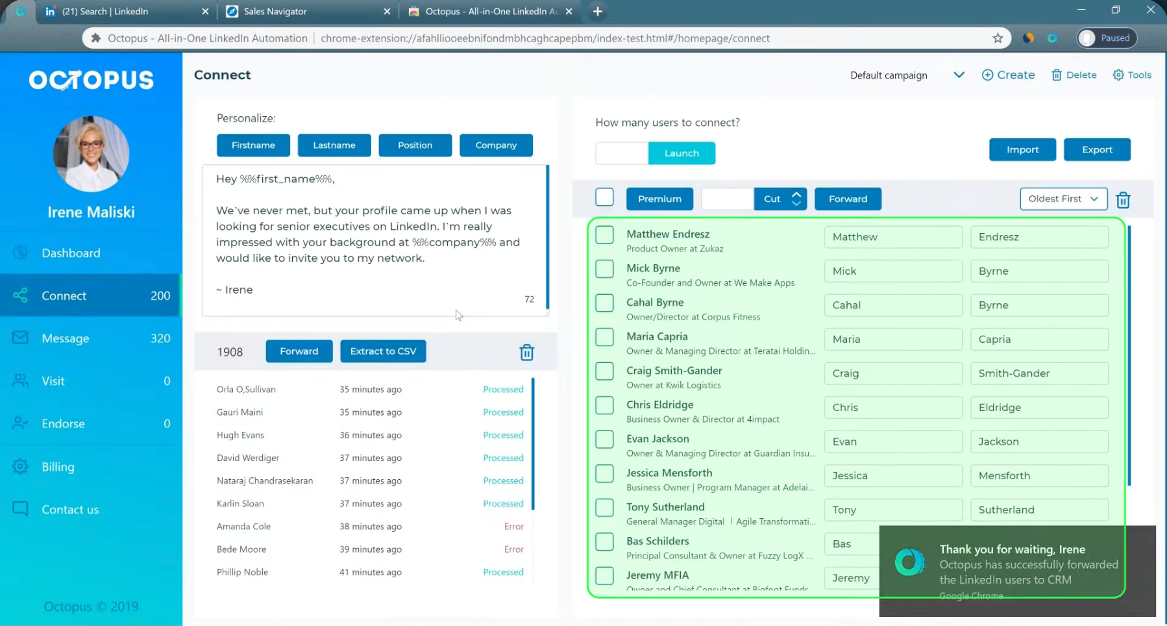Check Maria Capria checkbox

[604, 337]
